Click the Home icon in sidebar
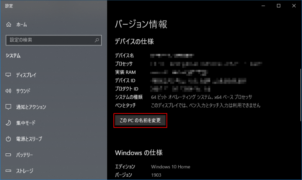Viewport: 302px width, 180px height. 9,25
